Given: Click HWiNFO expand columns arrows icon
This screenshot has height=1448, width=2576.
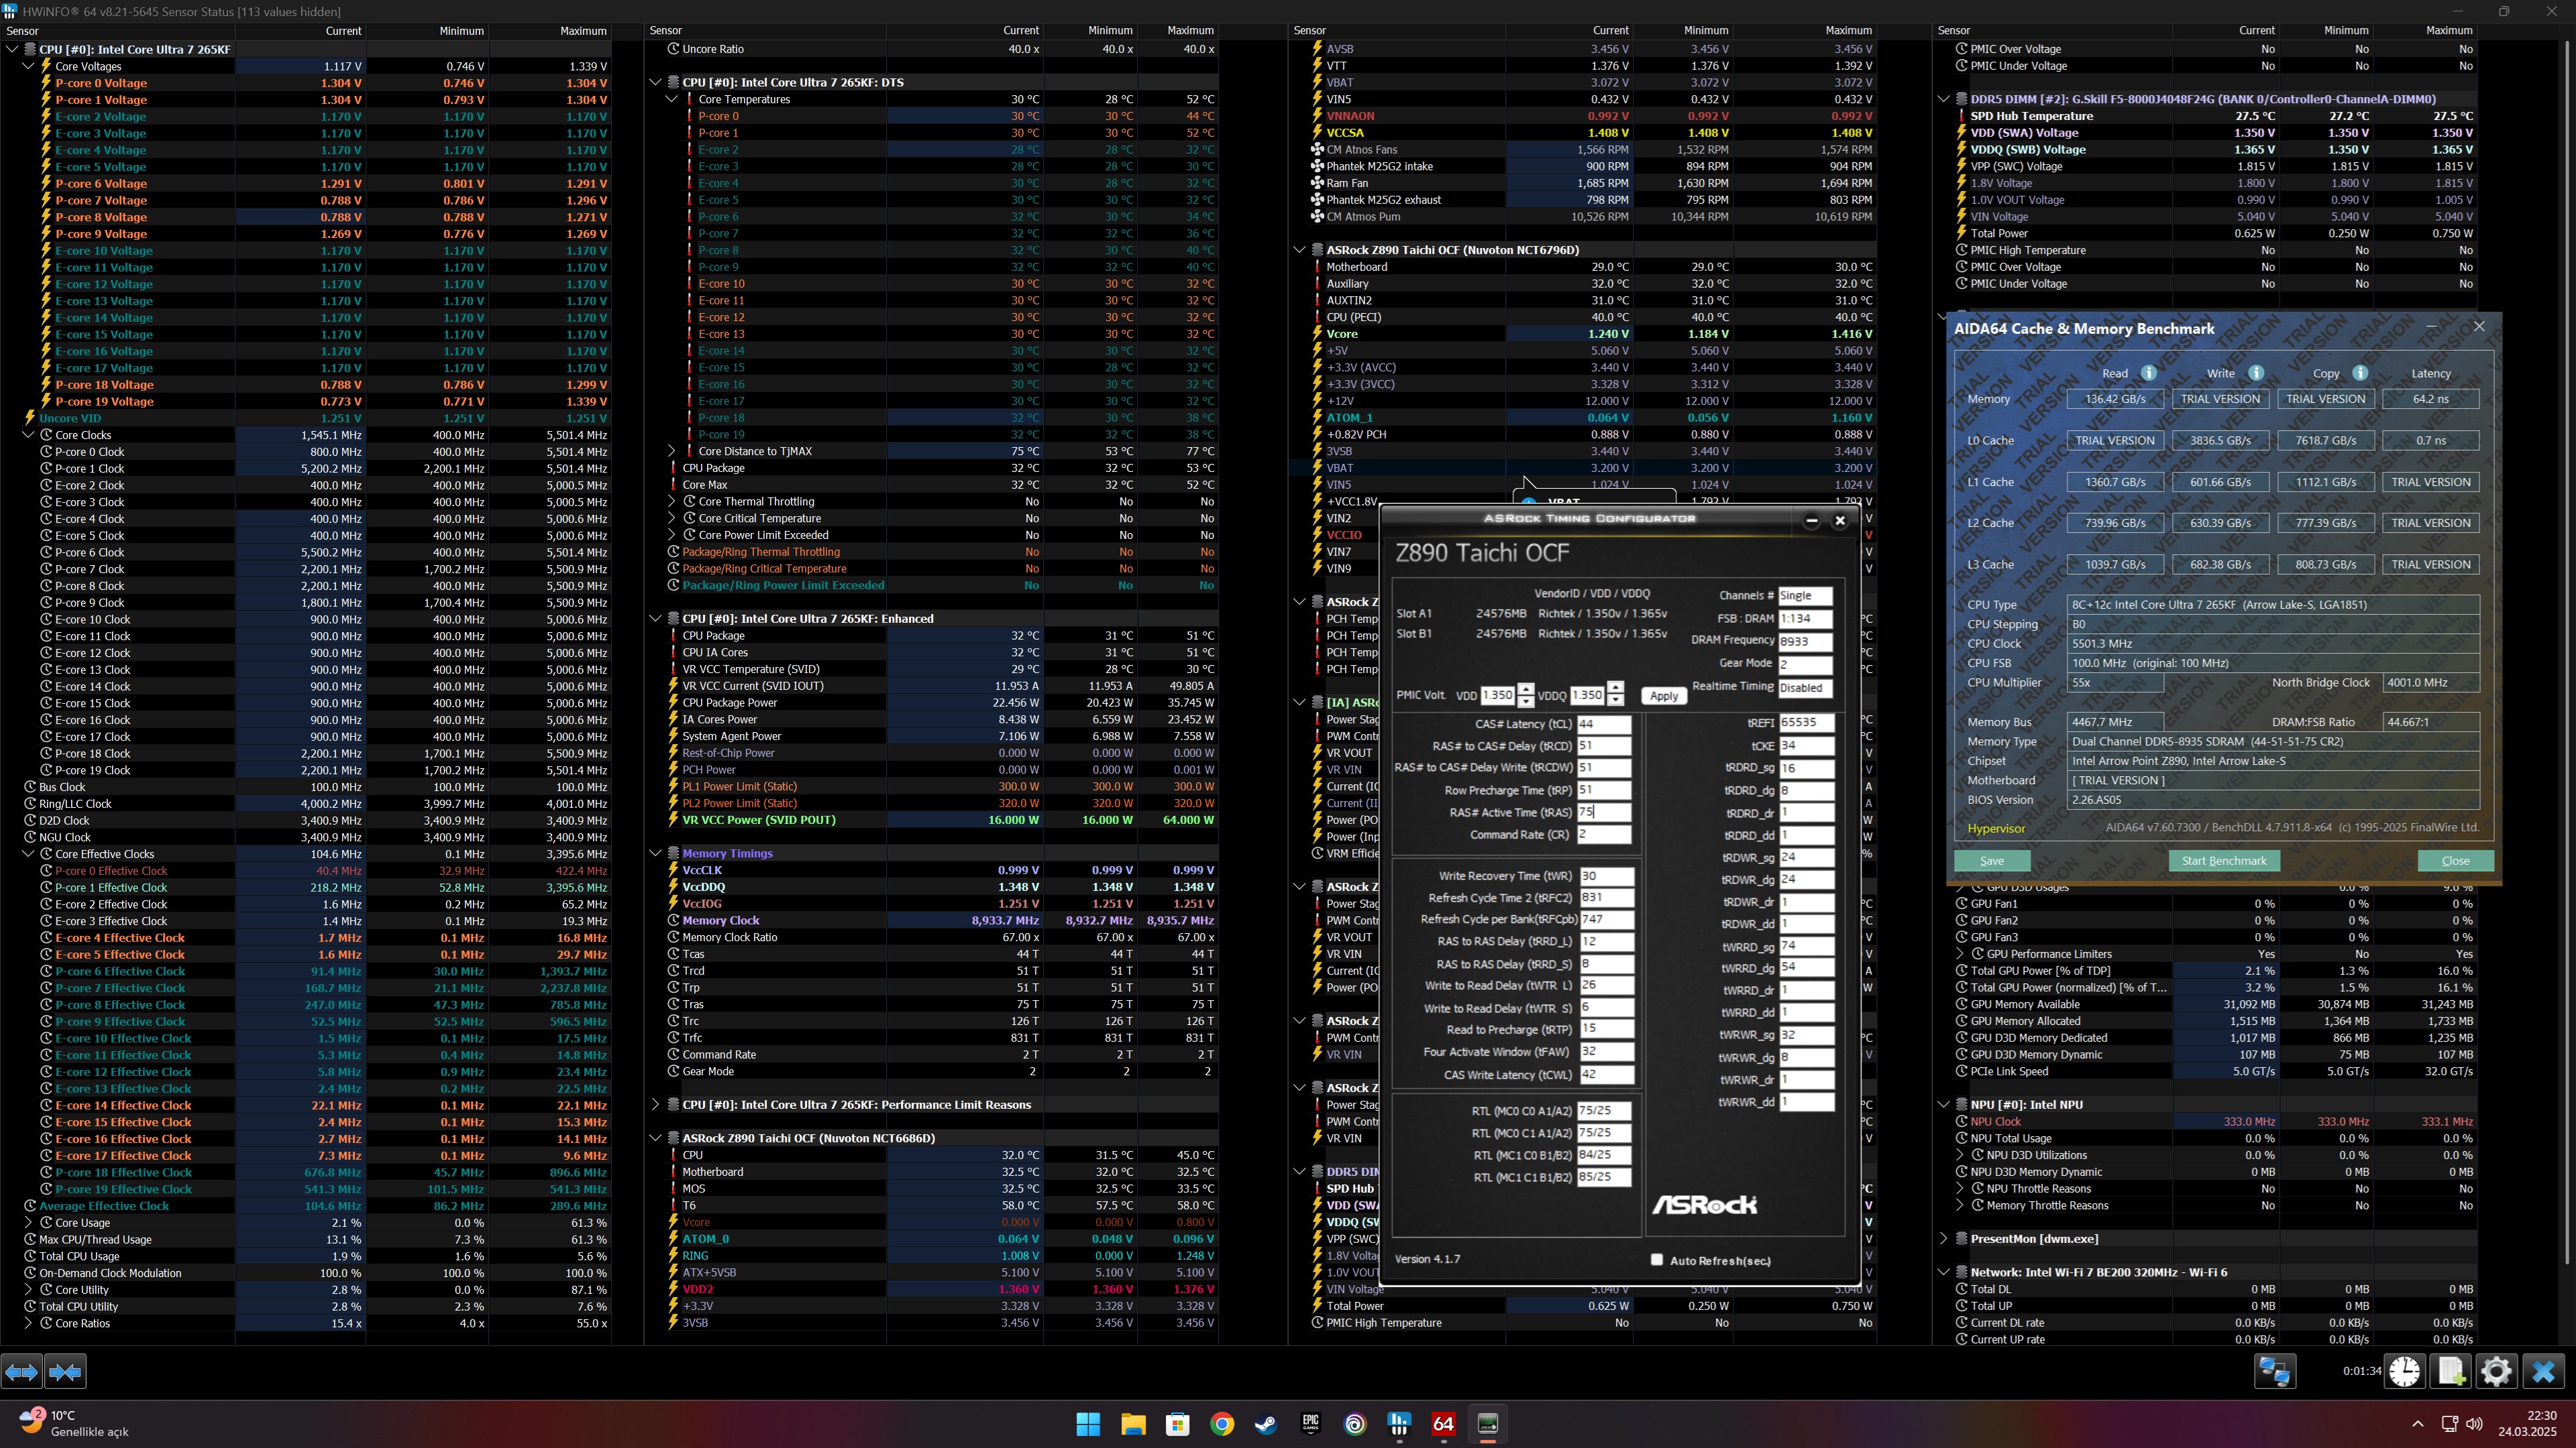Looking at the screenshot, I should pos(22,1372).
